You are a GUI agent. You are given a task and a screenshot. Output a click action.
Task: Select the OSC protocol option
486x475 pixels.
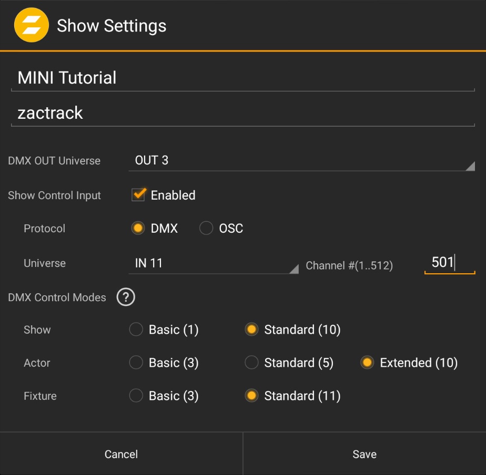(x=206, y=228)
